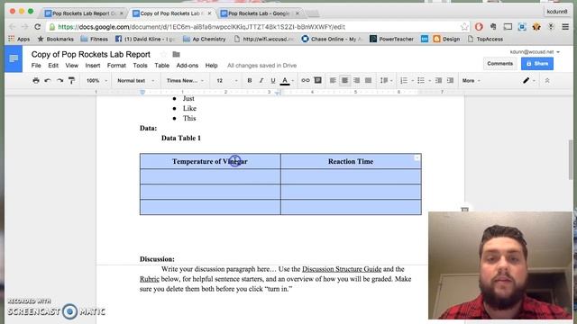
Task: Open the Normal text style dropdown
Action: point(135,80)
